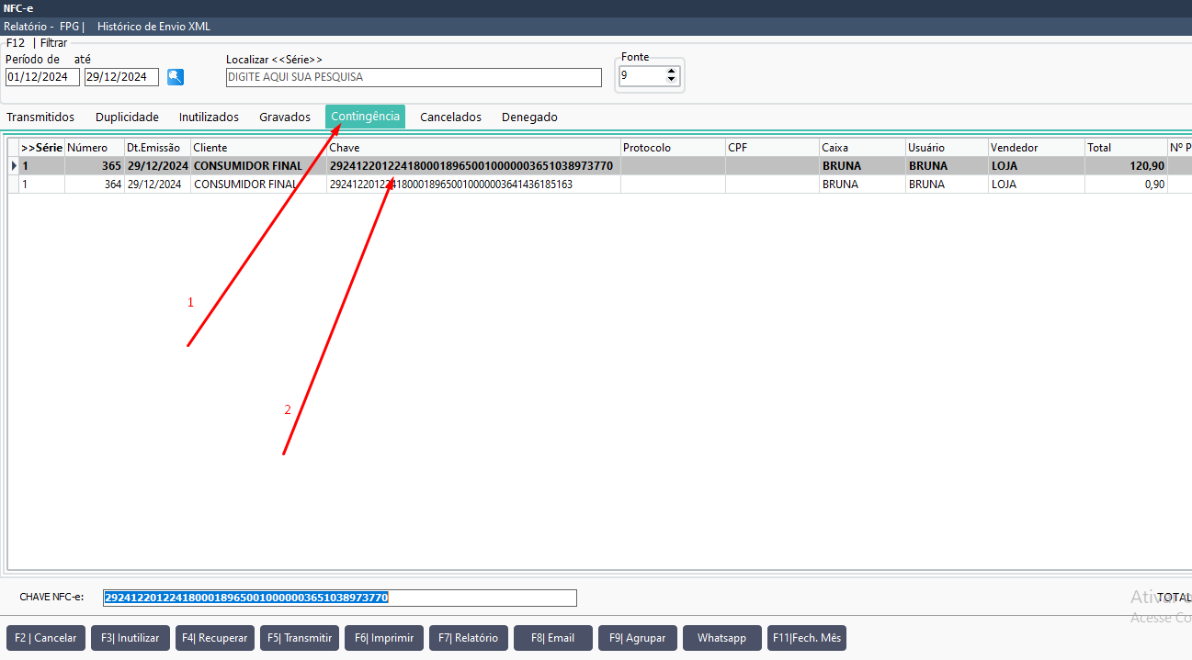Click the F4 Recuperar button
1192x660 pixels.
[215, 638]
